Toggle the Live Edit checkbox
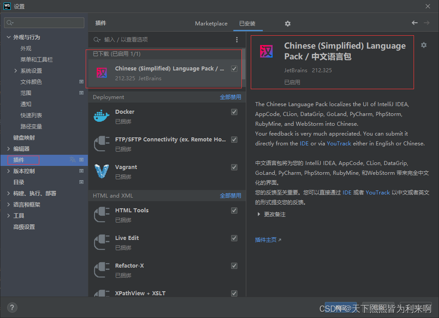Viewport: 439px width, 318px height. click(x=234, y=238)
